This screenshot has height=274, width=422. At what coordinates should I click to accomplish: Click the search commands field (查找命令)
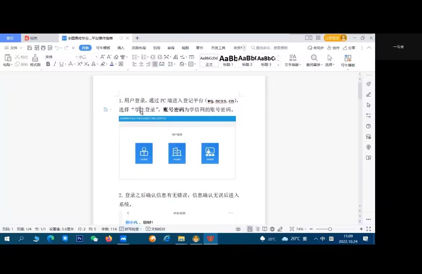(x=271, y=48)
